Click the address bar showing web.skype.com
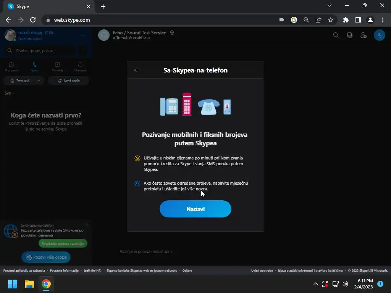Viewport: 391px width, 293px height. pos(160,20)
